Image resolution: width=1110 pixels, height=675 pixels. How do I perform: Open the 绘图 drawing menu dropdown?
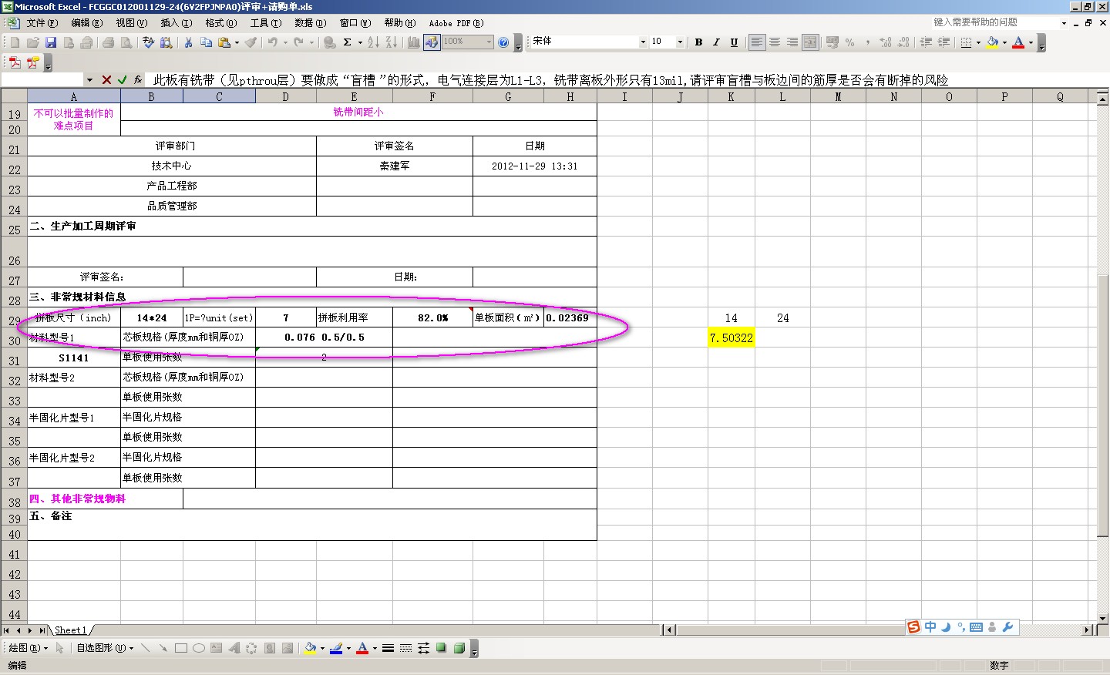[28, 648]
